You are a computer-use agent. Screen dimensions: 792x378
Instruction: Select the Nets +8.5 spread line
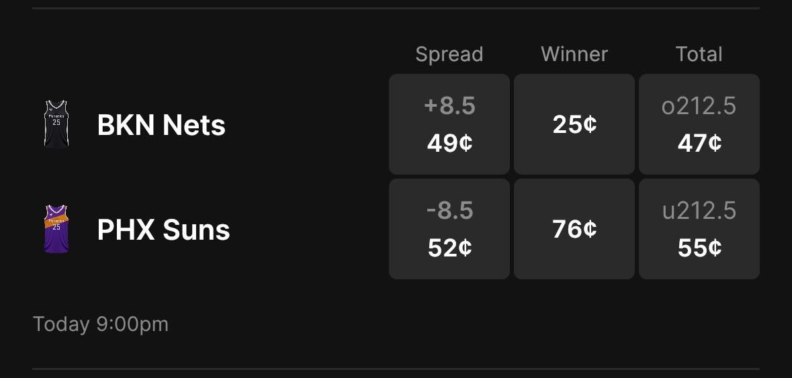click(x=449, y=106)
